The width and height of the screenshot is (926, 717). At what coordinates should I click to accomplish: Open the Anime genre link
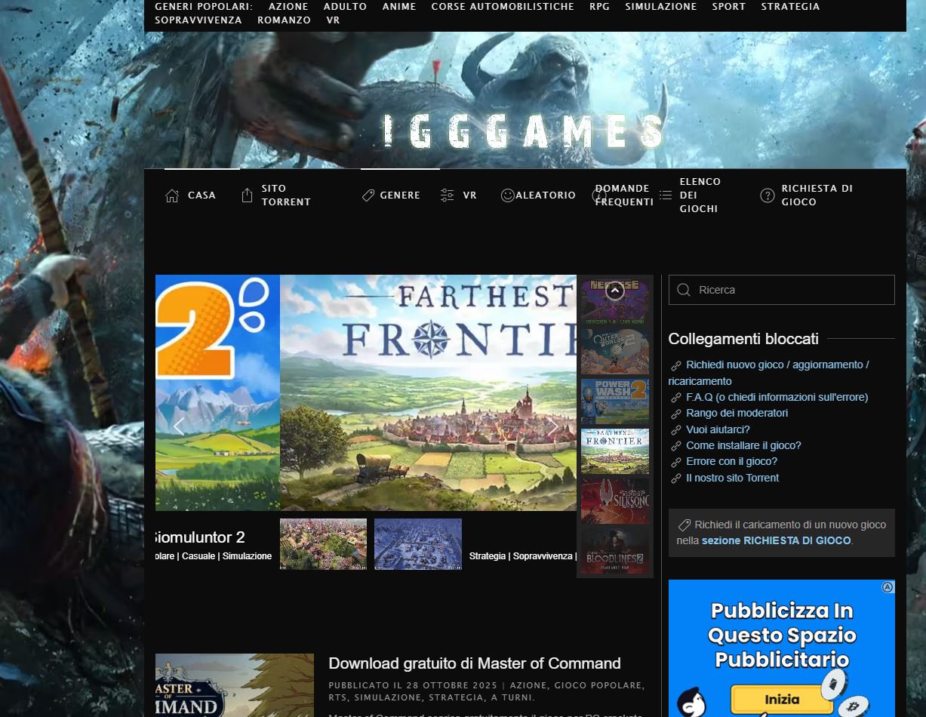(398, 7)
